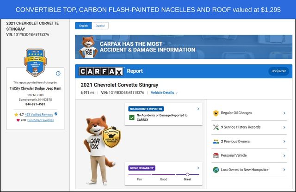
Task: Switch report language to English
Action: click(83, 25)
